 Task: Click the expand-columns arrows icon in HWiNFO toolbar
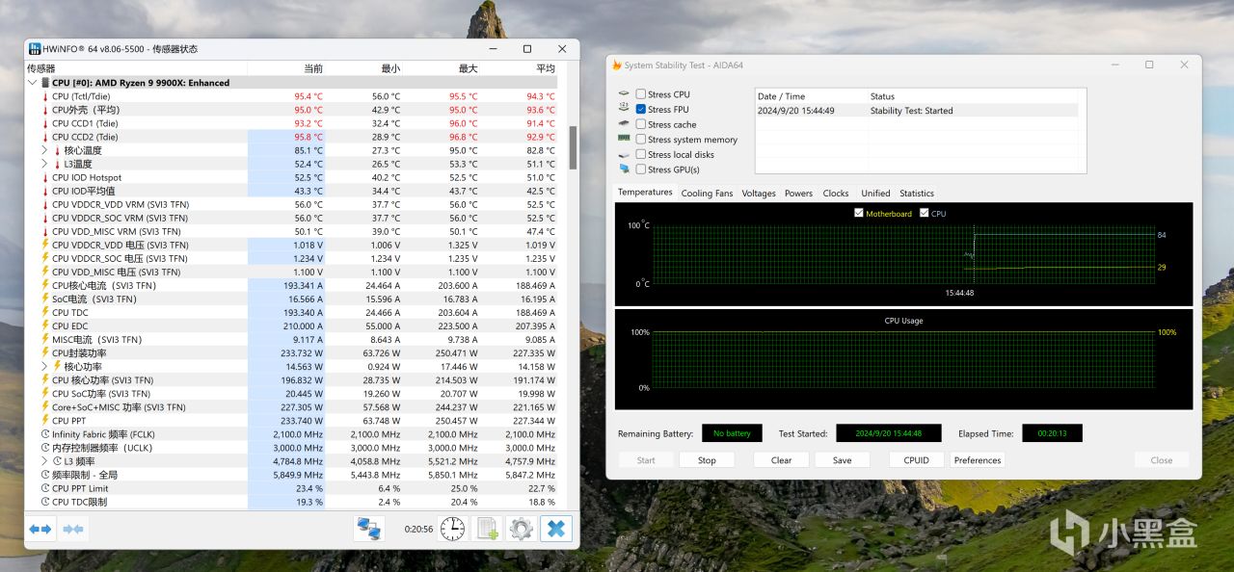coord(40,529)
